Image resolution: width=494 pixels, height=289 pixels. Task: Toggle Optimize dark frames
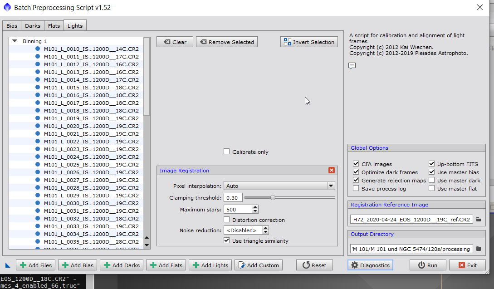356,172
